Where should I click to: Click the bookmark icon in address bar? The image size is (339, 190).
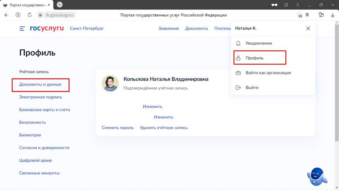(x=307, y=15)
